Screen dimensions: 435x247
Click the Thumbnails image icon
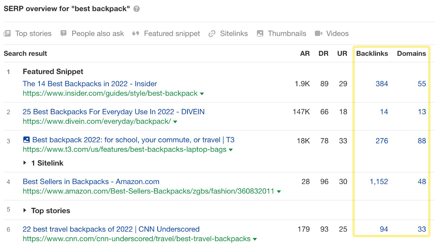click(260, 33)
